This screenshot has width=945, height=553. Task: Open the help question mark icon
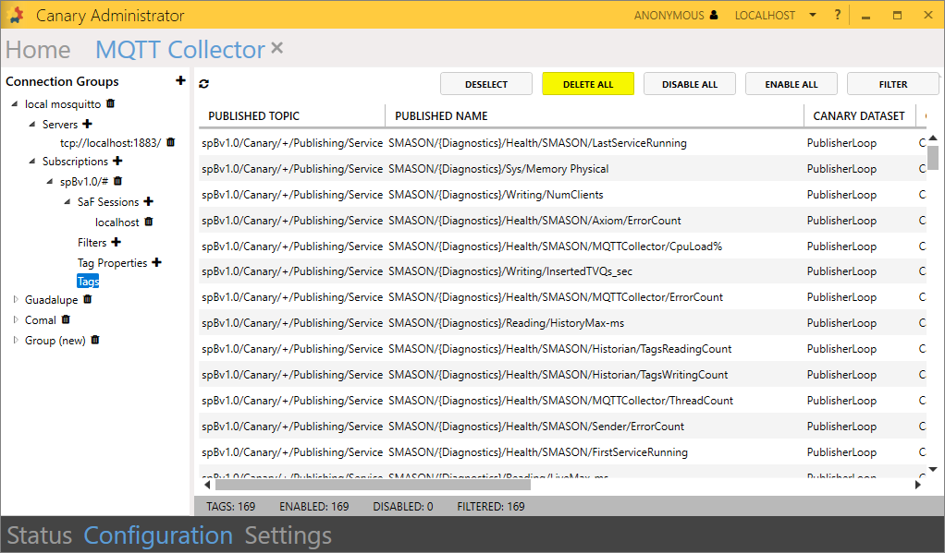[838, 15]
